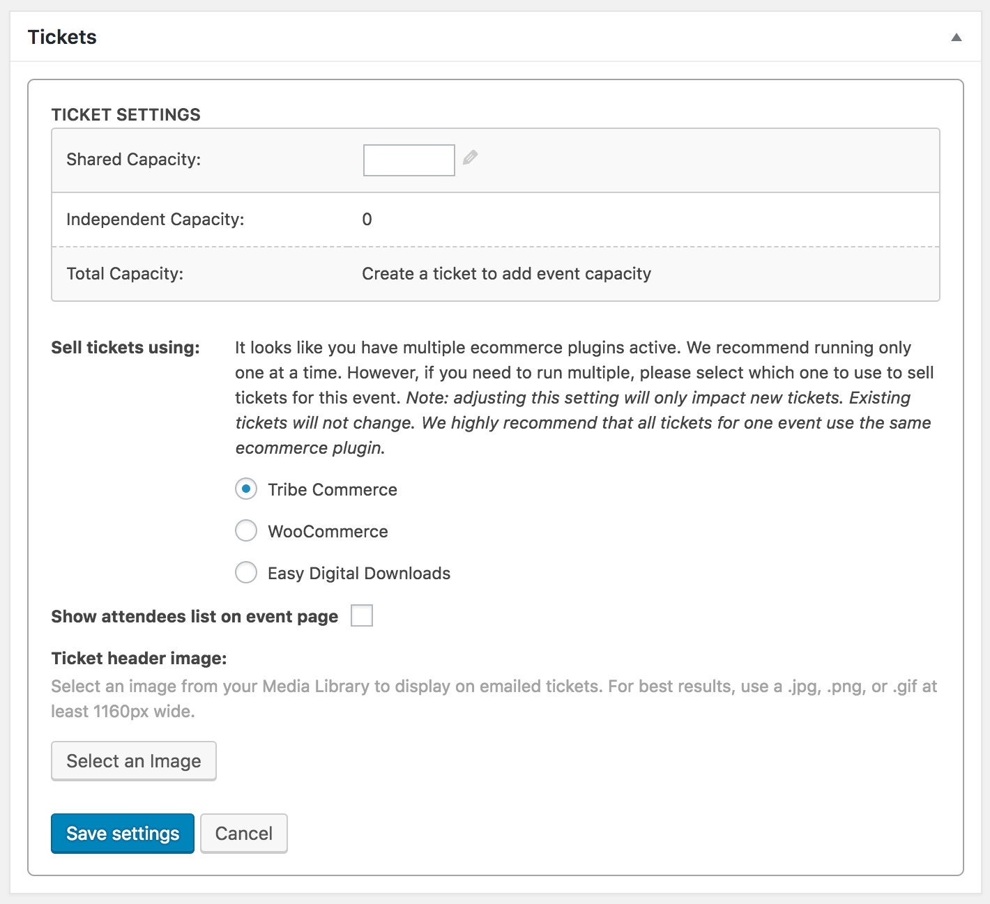This screenshot has width=990, height=904.
Task: Click the Ticket header image heading
Action: click(140, 658)
